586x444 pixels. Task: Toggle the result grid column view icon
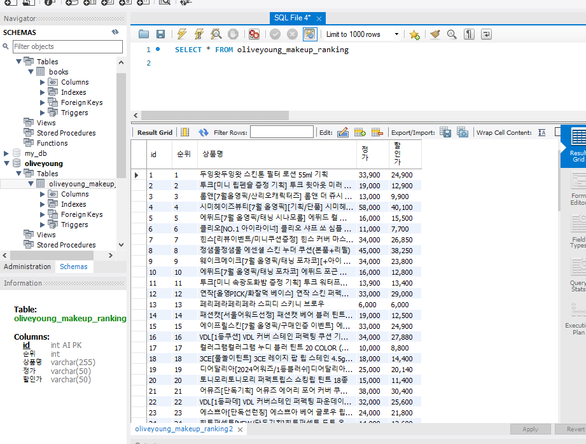click(185, 132)
